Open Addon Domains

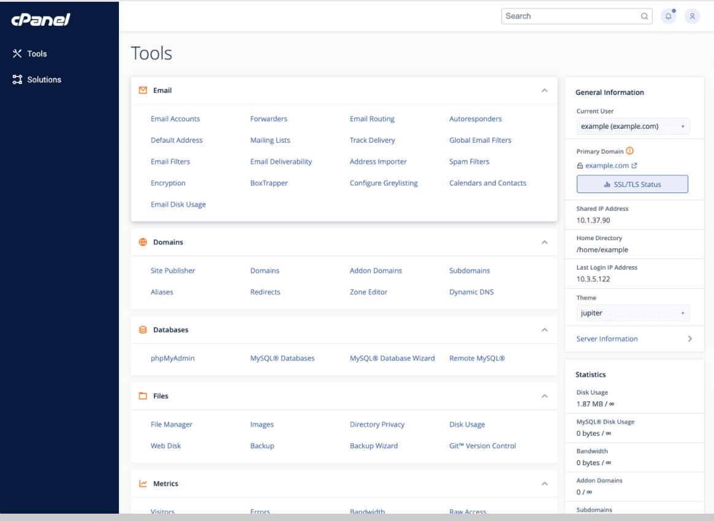tap(376, 270)
